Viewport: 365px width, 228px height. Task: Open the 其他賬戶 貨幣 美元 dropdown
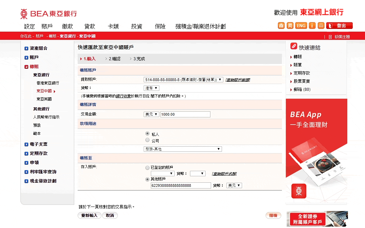click(234, 185)
